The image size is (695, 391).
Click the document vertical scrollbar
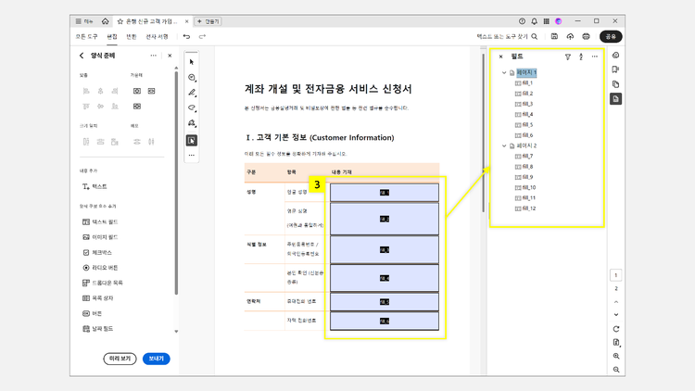pos(483,133)
